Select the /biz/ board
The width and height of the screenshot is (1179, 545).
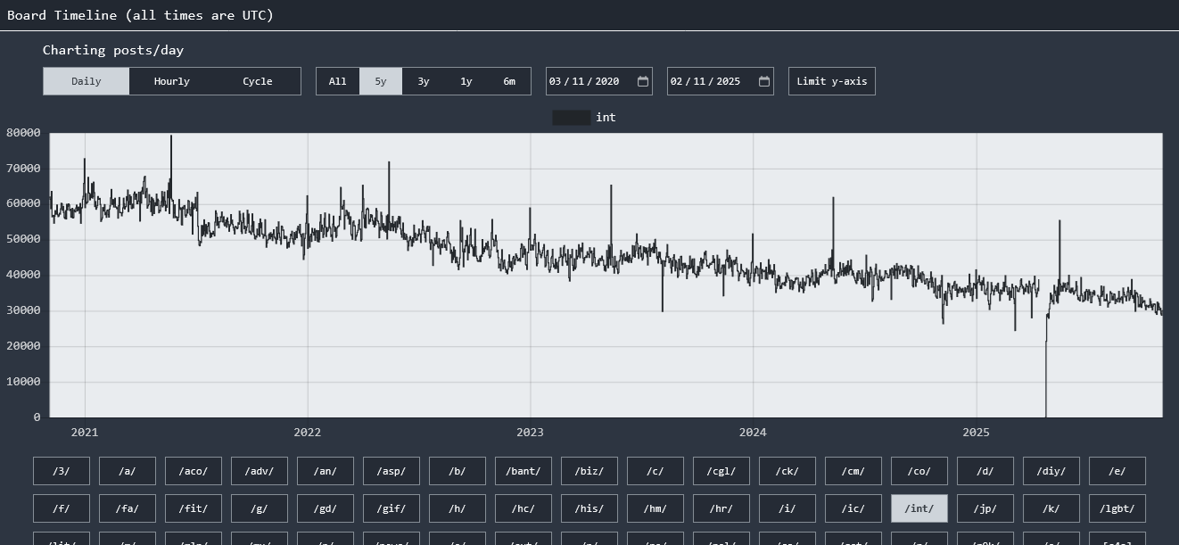589,471
